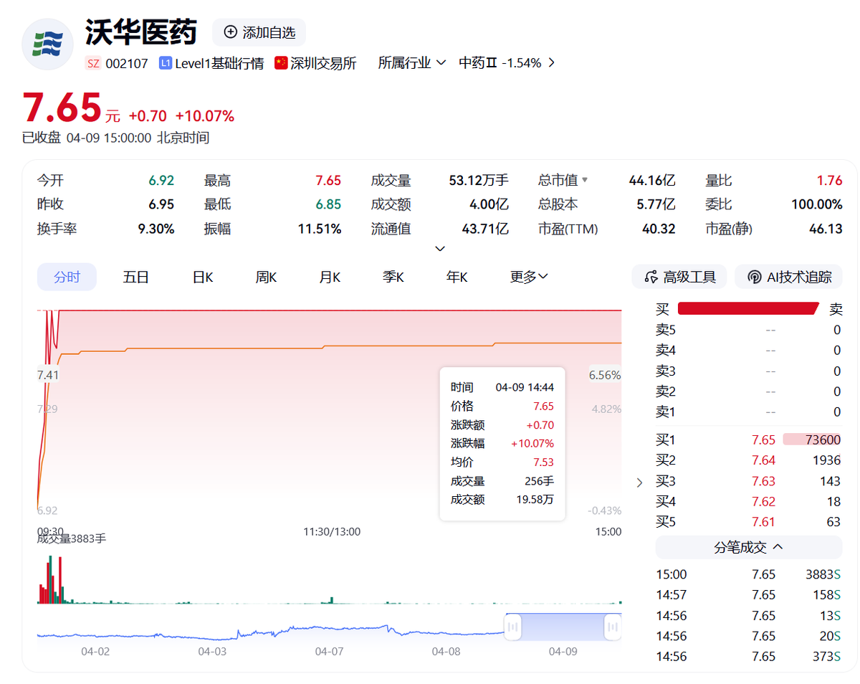Click the 换手率 value 9.30%
This screenshot has width=860, height=684.
click(156, 229)
